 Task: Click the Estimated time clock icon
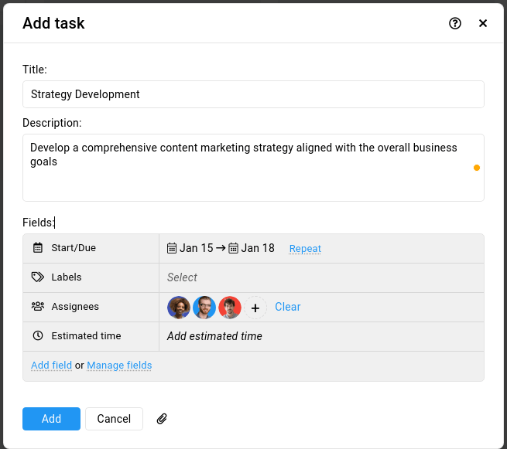pyautogui.click(x=38, y=335)
